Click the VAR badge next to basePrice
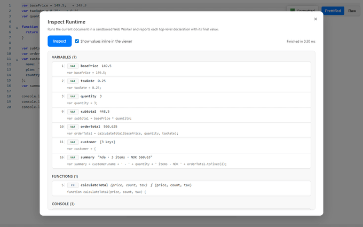 (x=73, y=66)
